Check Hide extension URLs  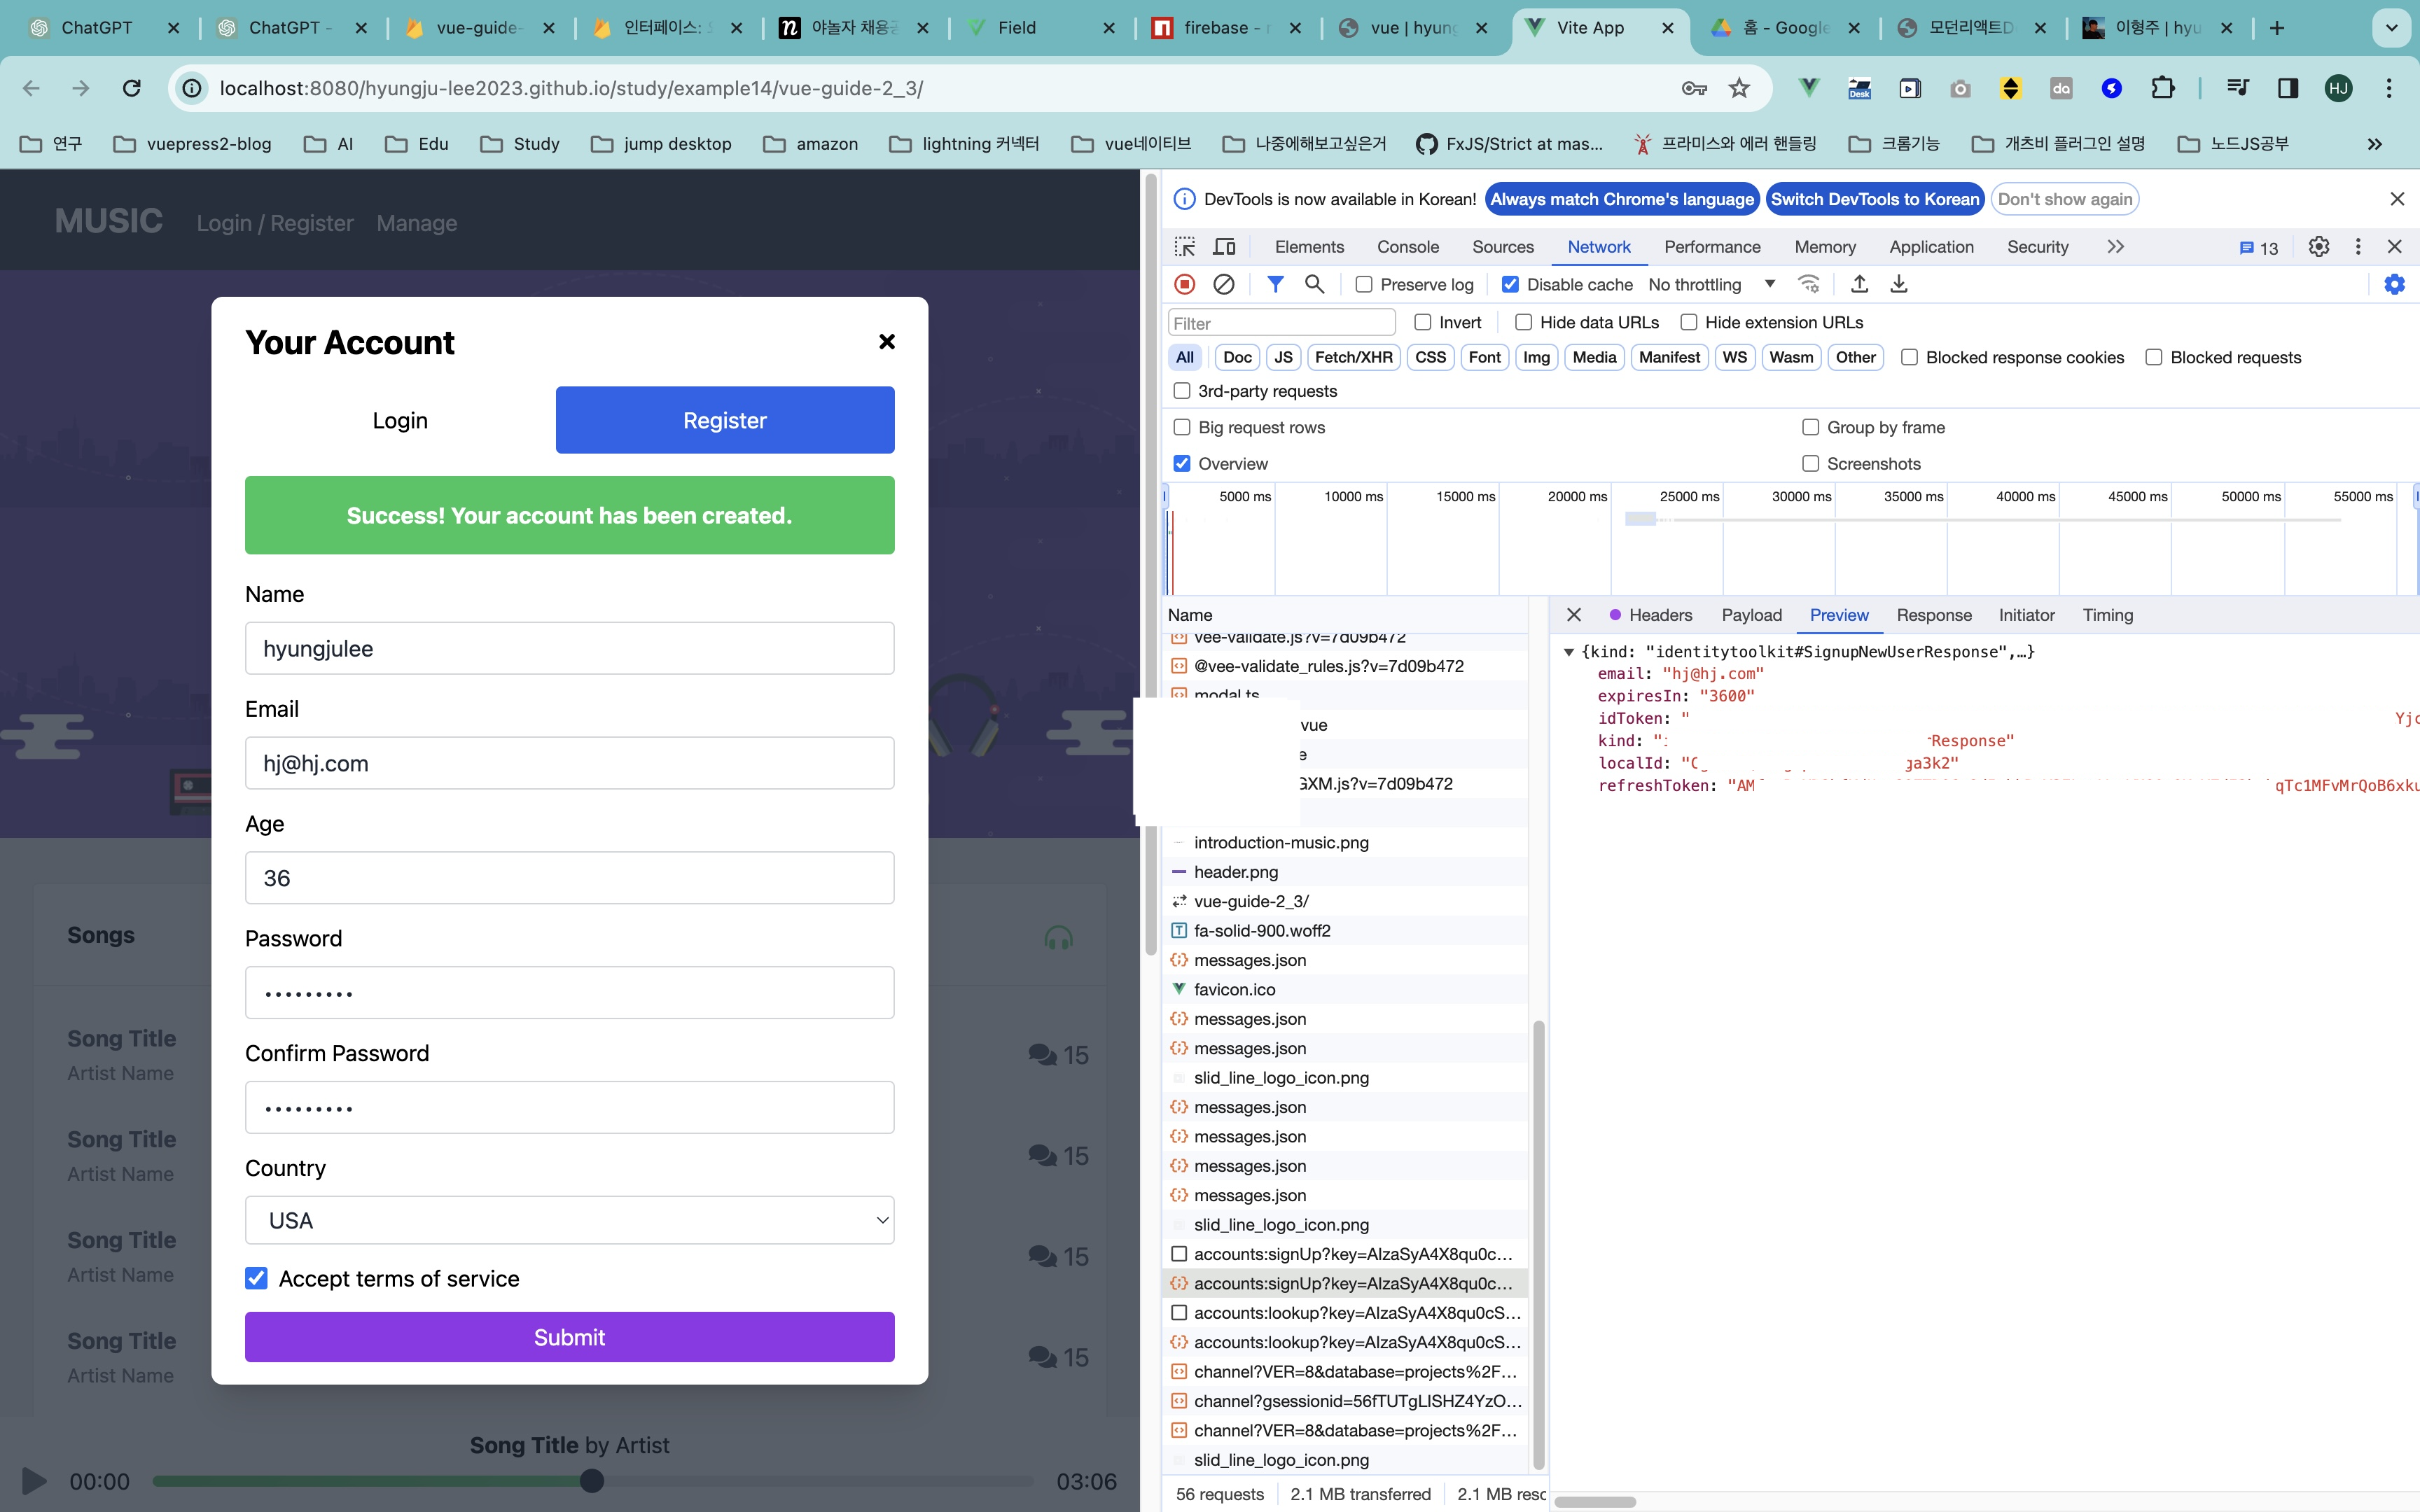(1688, 322)
